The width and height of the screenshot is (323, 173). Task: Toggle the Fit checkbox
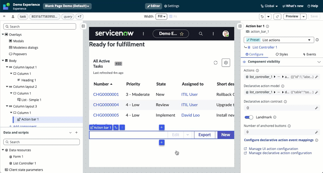(x=171, y=17)
